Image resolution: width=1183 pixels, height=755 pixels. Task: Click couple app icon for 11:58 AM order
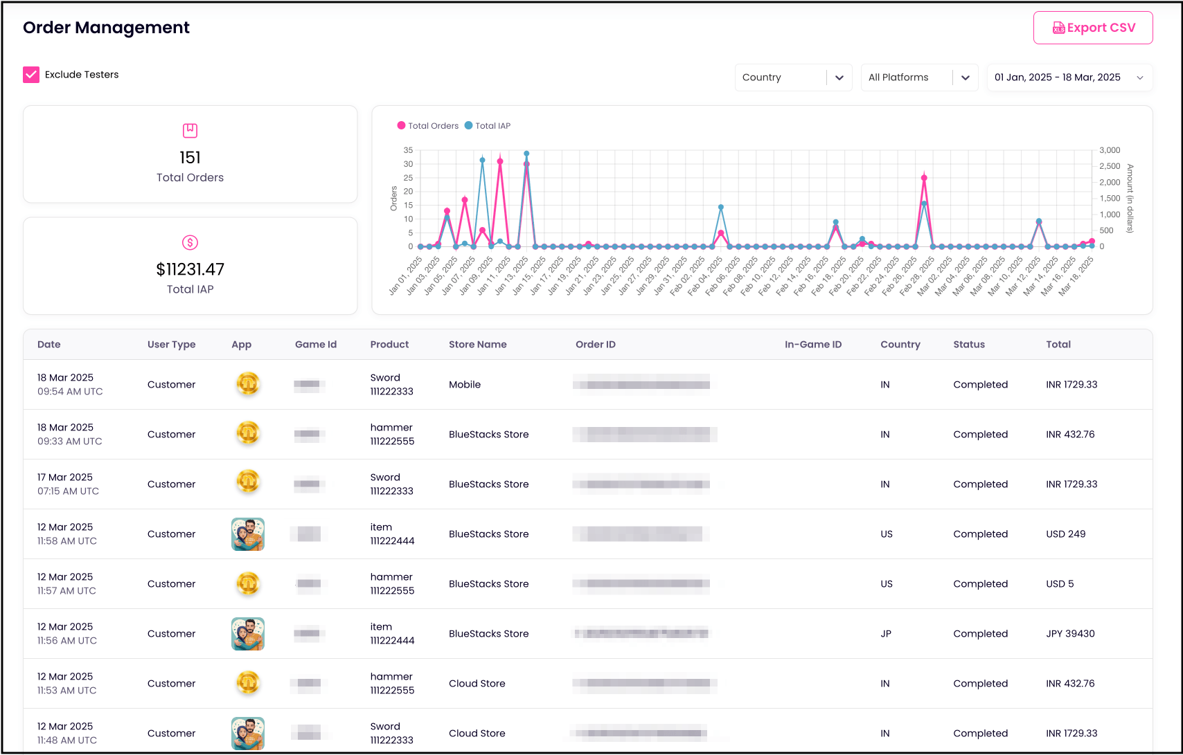click(247, 534)
